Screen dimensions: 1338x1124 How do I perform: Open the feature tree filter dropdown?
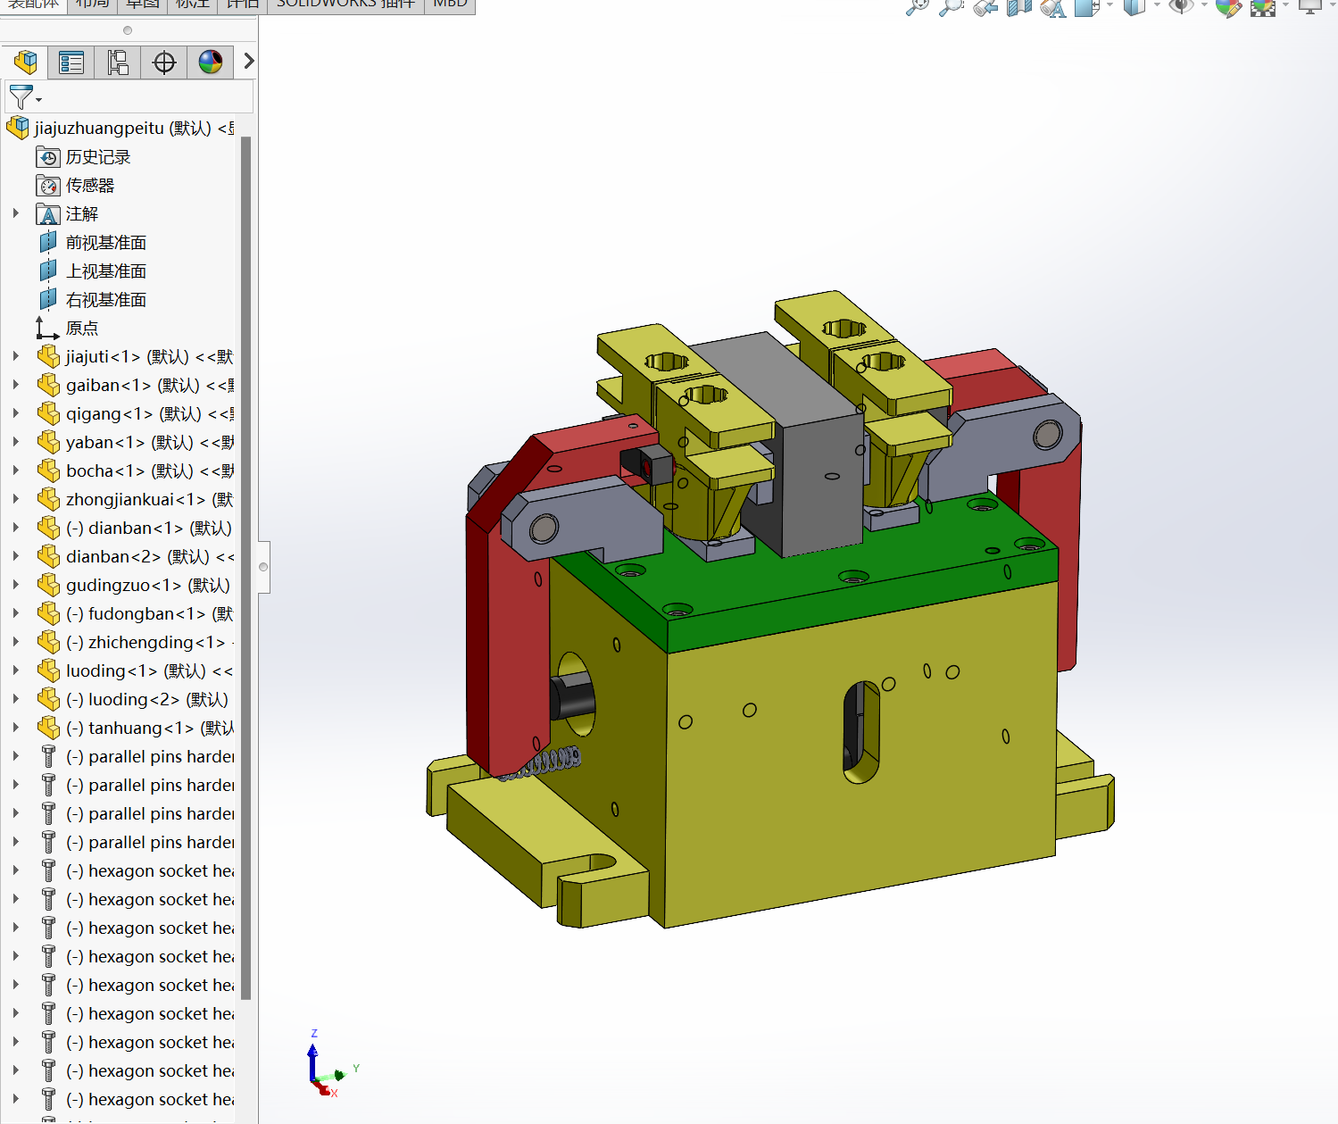(24, 96)
